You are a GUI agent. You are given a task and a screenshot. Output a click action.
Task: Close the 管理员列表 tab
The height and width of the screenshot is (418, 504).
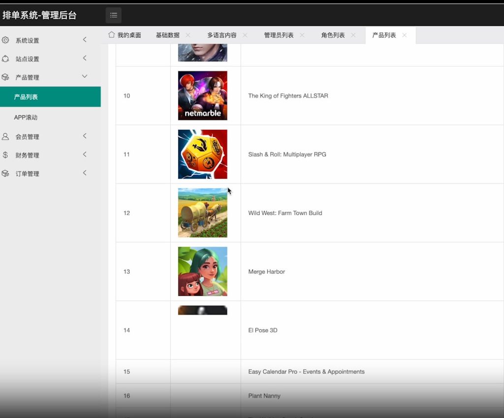click(302, 35)
